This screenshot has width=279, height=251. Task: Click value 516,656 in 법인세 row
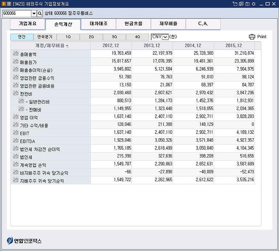(x=247, y=156)
